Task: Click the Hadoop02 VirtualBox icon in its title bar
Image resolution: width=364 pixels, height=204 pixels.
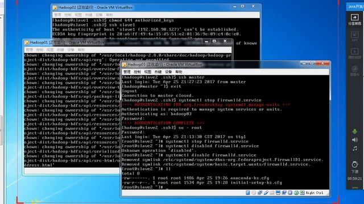Action: pos(55,7)
